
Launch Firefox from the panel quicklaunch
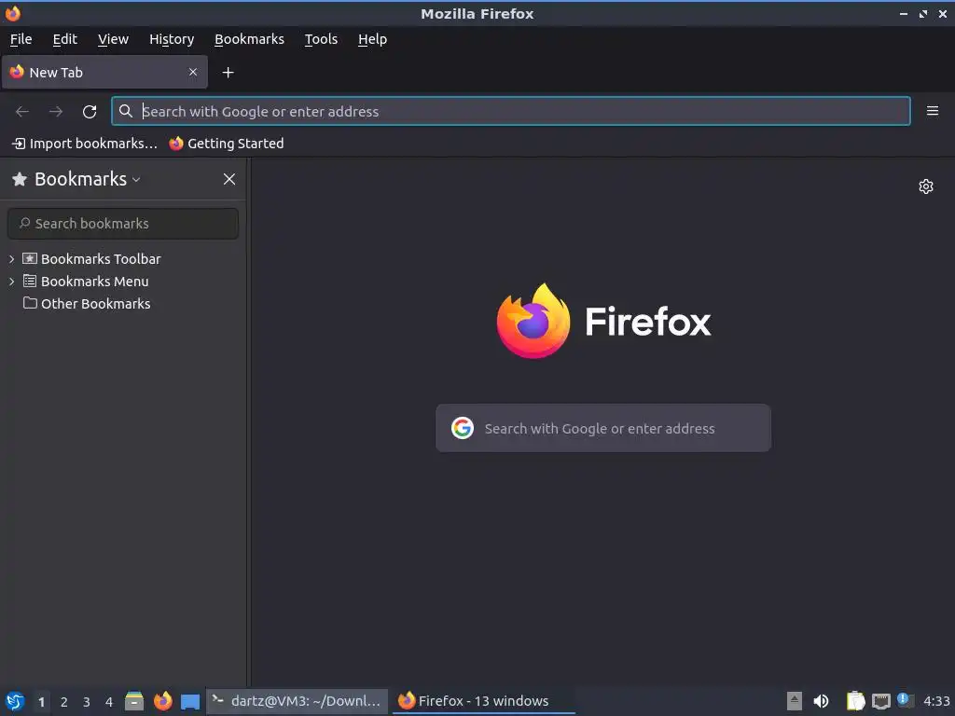pos(162,701)
